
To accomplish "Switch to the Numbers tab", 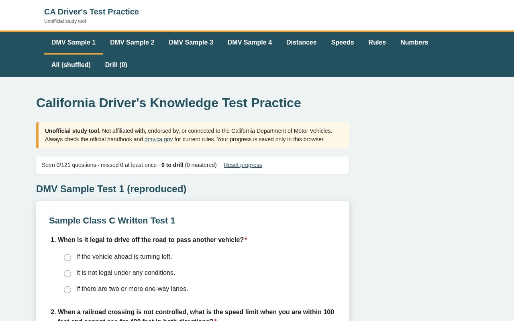I will pyautogui.click(x=414, y=43).
